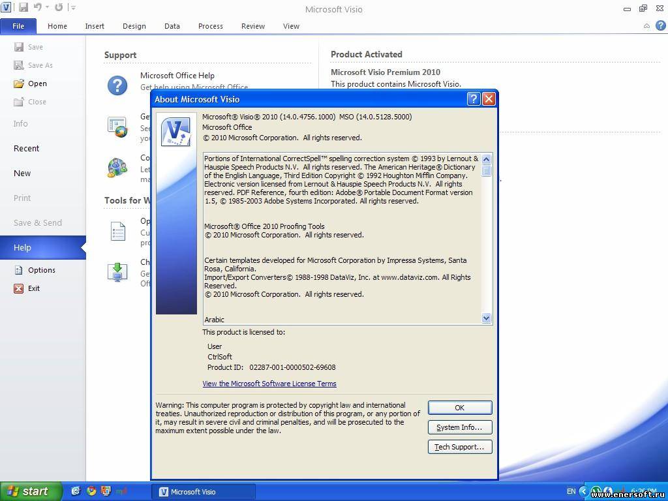Click the Getting Started globe icon under Support

coord(117,127)
